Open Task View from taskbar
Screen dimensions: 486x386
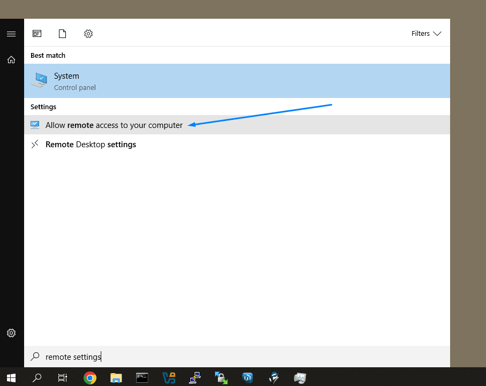click(63, 377)
